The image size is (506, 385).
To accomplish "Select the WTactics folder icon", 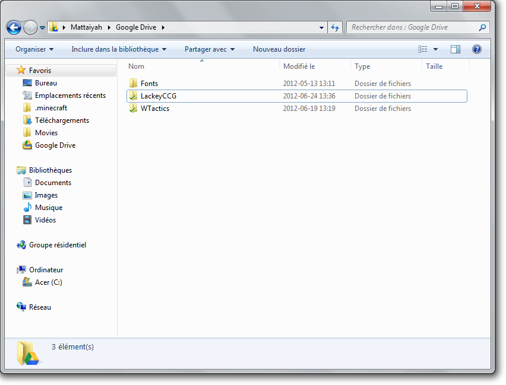I will [x=133, y=109].
